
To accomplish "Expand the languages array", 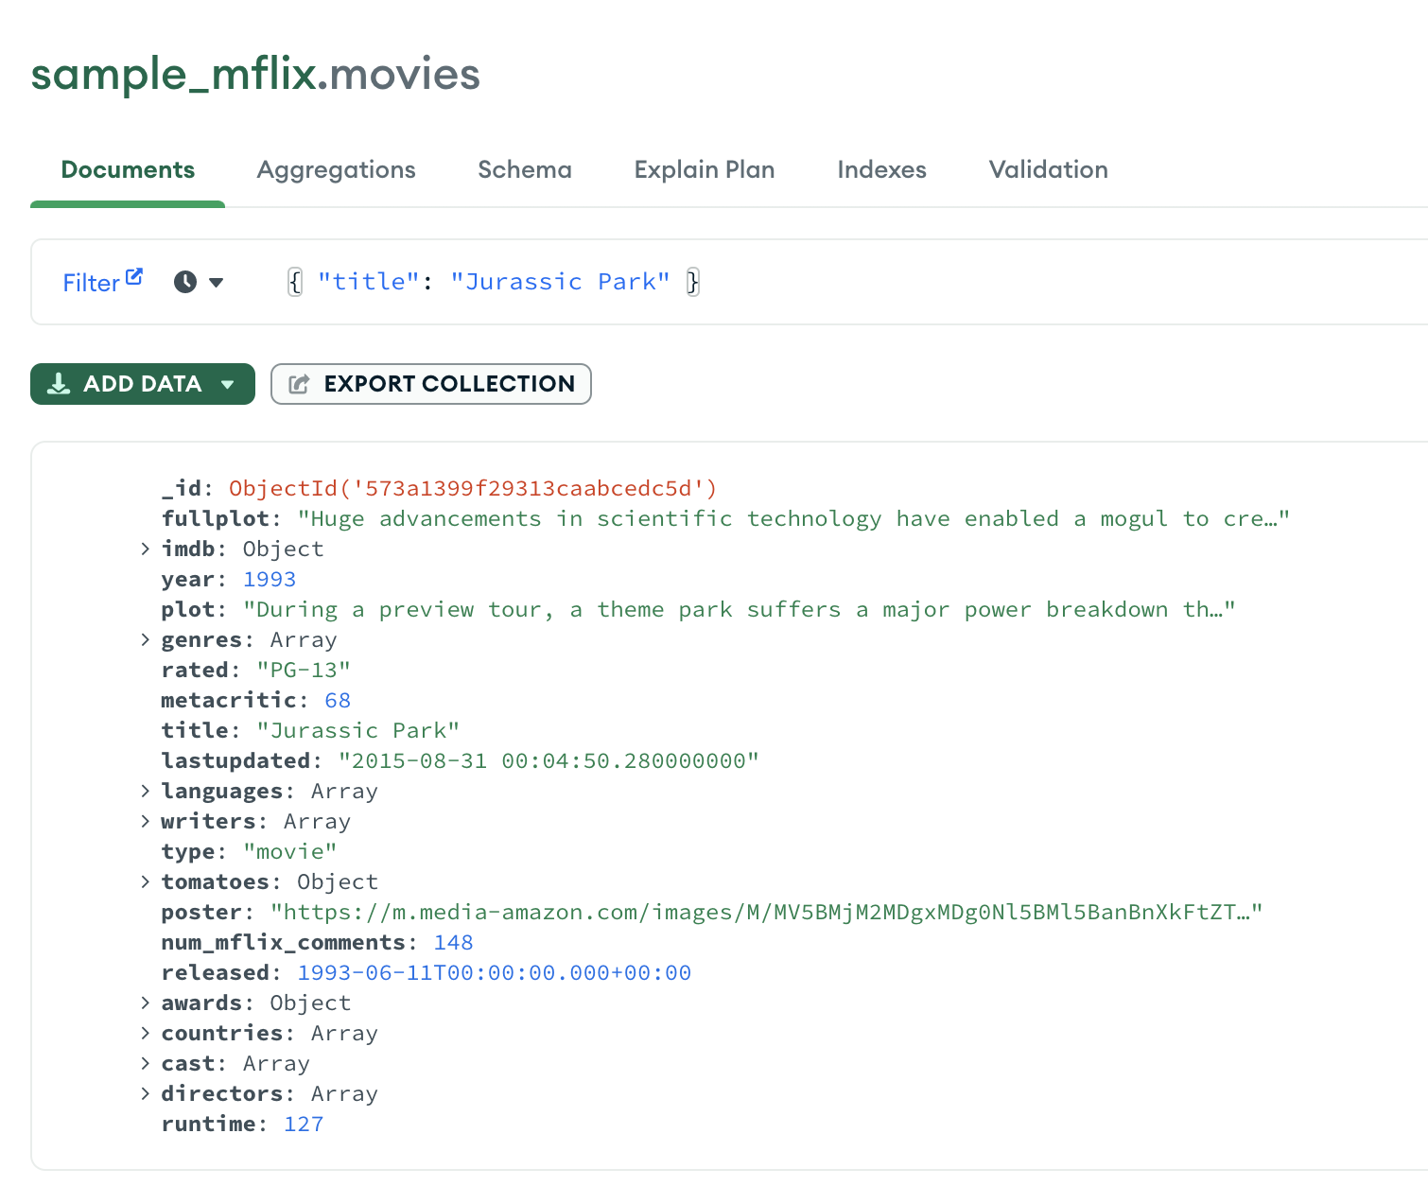I will pos(145,791).
